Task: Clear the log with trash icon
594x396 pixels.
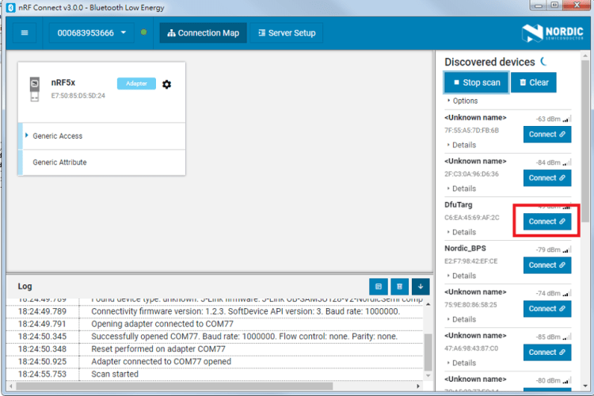Action: [399, 286]
